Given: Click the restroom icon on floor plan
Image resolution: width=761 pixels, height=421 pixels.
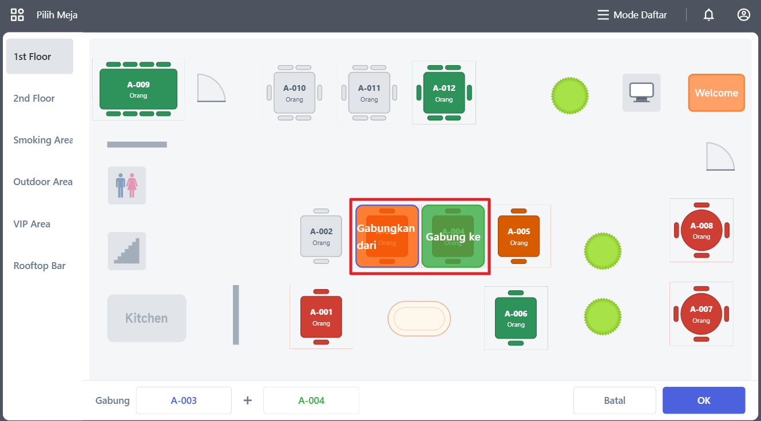Looking at the screenshot, I should pos(126,186).
